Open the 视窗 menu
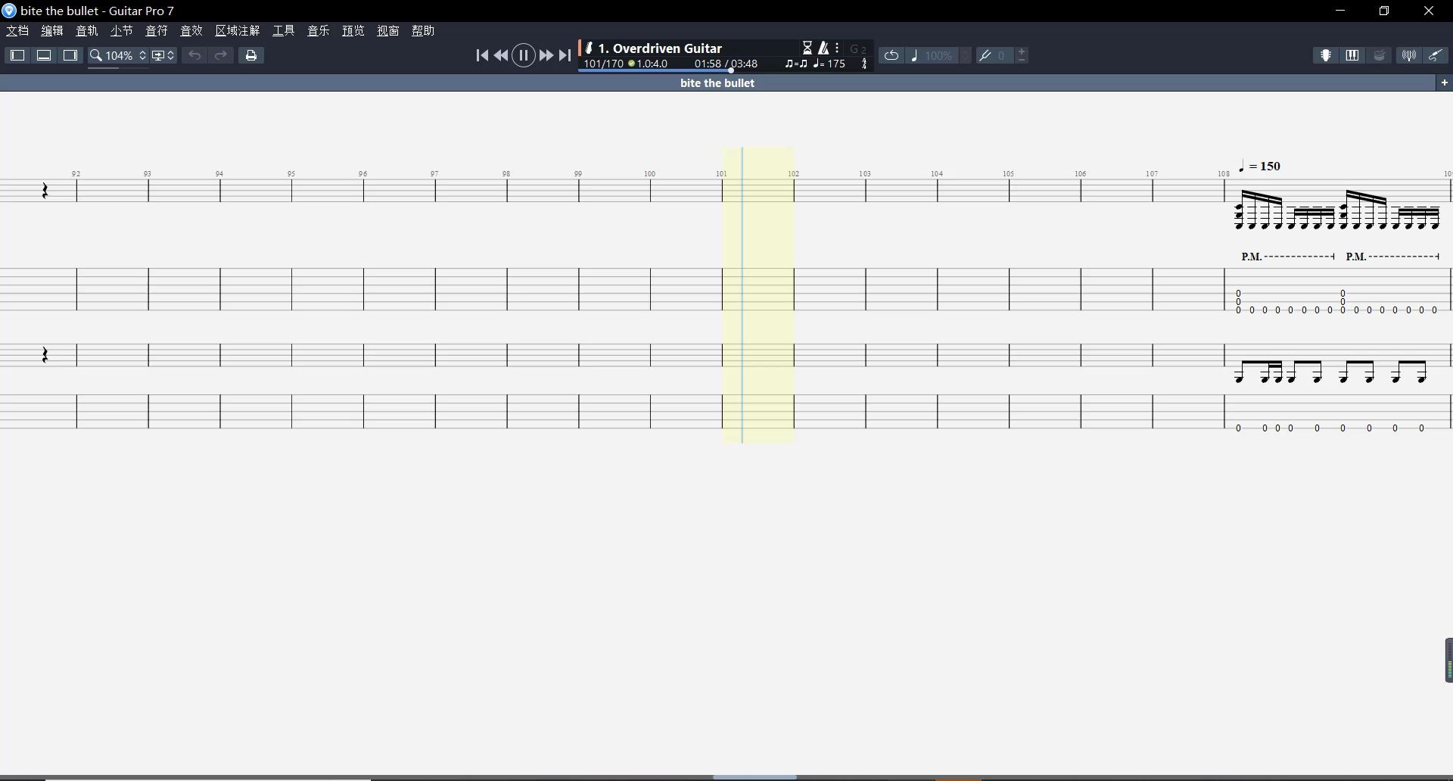Screen dimensions: 1453x781 click(388, 30)
